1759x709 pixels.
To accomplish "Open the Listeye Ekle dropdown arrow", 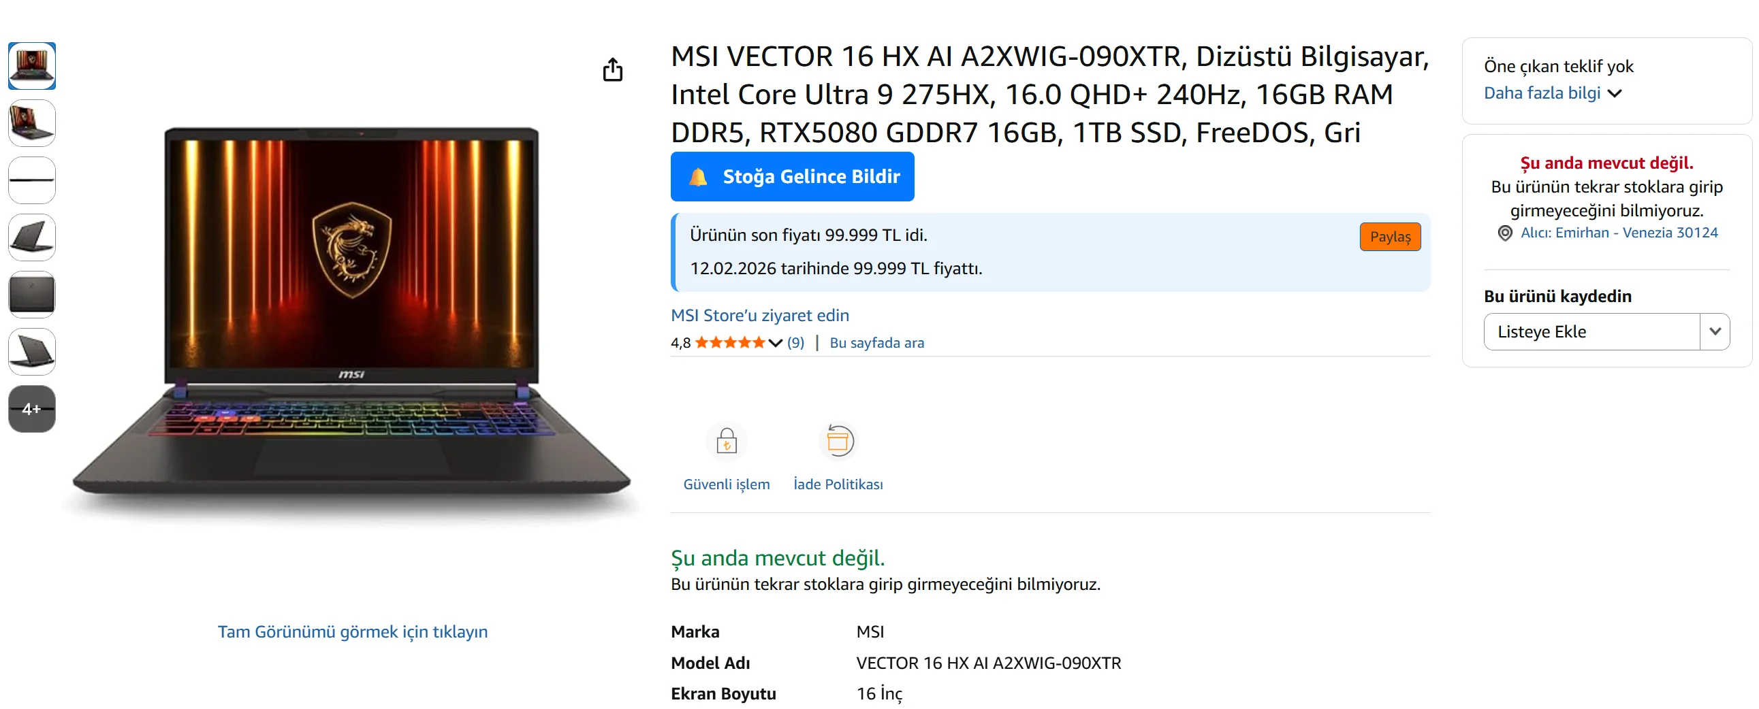I will click(x=1714, y=331).
